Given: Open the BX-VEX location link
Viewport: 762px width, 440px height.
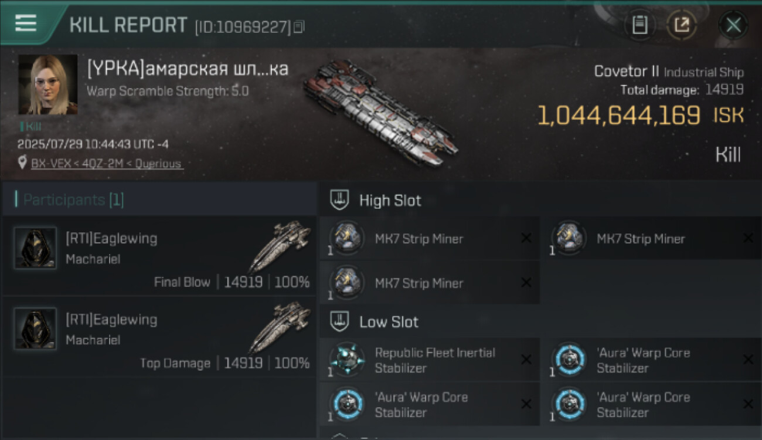Looking at the screenshot, I should (x=106, y=164).
